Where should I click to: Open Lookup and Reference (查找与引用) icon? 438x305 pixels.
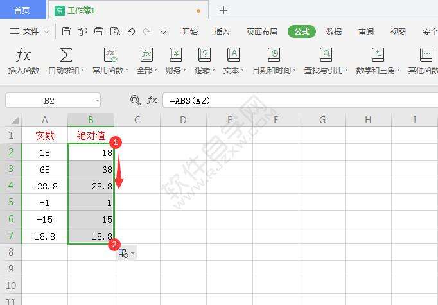[x=326, y=55]
